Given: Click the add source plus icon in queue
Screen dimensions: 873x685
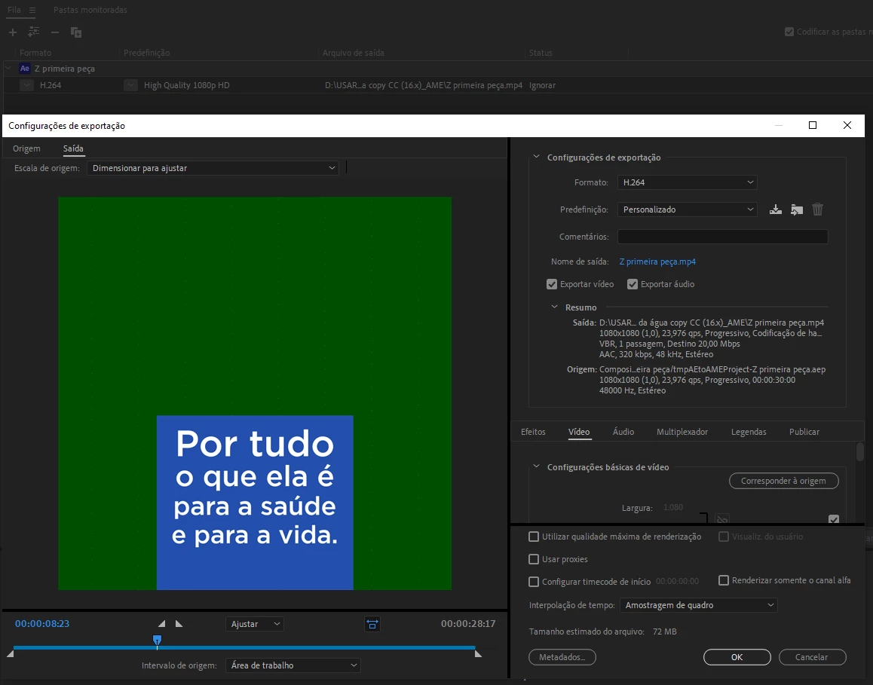Looking at the screenshot, I should [x=13, y=32].
